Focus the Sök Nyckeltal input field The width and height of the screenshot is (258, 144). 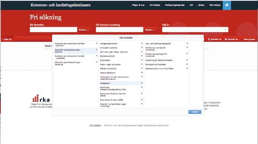coord(53,29)
